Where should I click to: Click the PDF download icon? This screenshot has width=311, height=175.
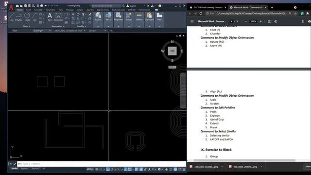pos(303,21)
